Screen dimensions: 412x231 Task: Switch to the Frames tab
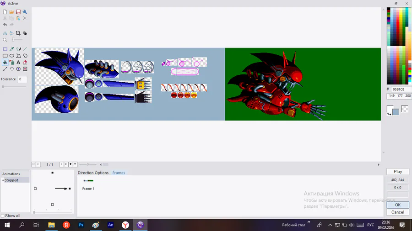(119, 173)
